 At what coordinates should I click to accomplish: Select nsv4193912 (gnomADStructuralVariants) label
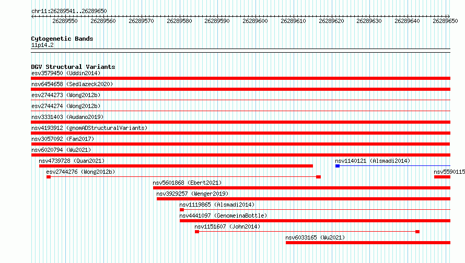click(89, 128)
